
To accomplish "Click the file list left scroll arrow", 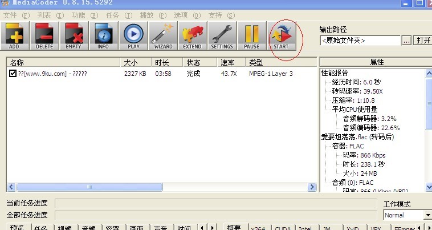I will [x=11, y=187].
